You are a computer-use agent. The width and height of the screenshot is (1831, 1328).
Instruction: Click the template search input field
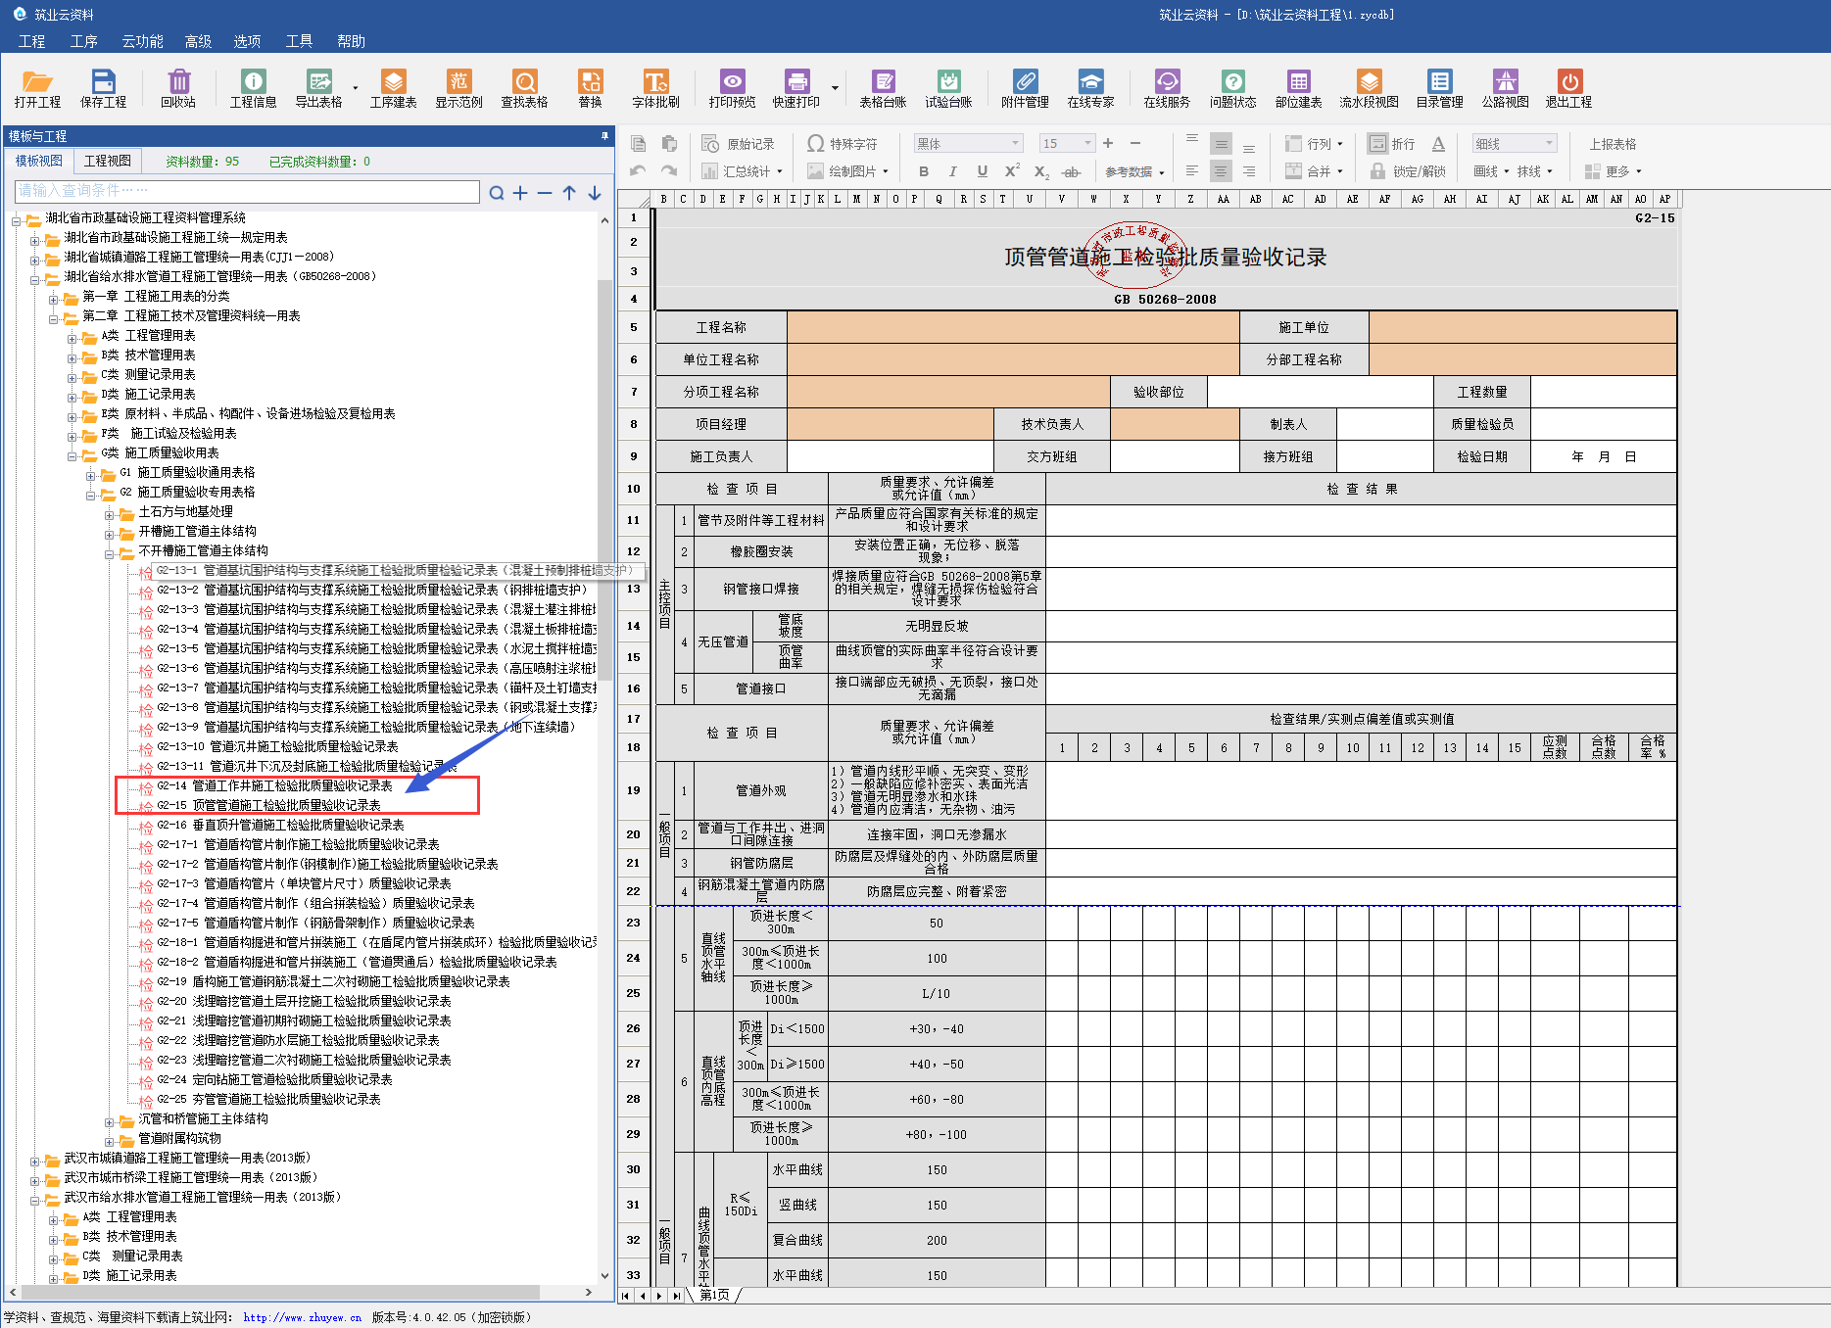(247, 191)
